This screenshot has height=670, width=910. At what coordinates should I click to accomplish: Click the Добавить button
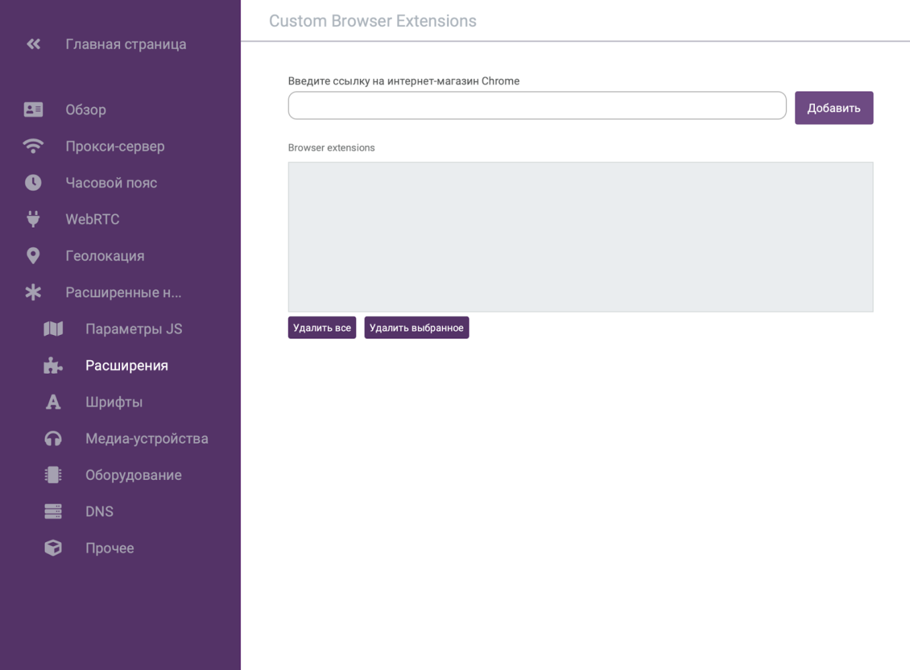pos(834,107)
